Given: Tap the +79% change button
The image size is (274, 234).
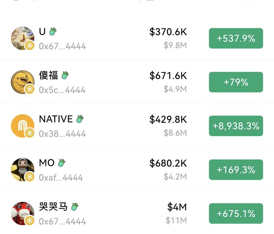Looking at the screenshot, I should [236, 82].
